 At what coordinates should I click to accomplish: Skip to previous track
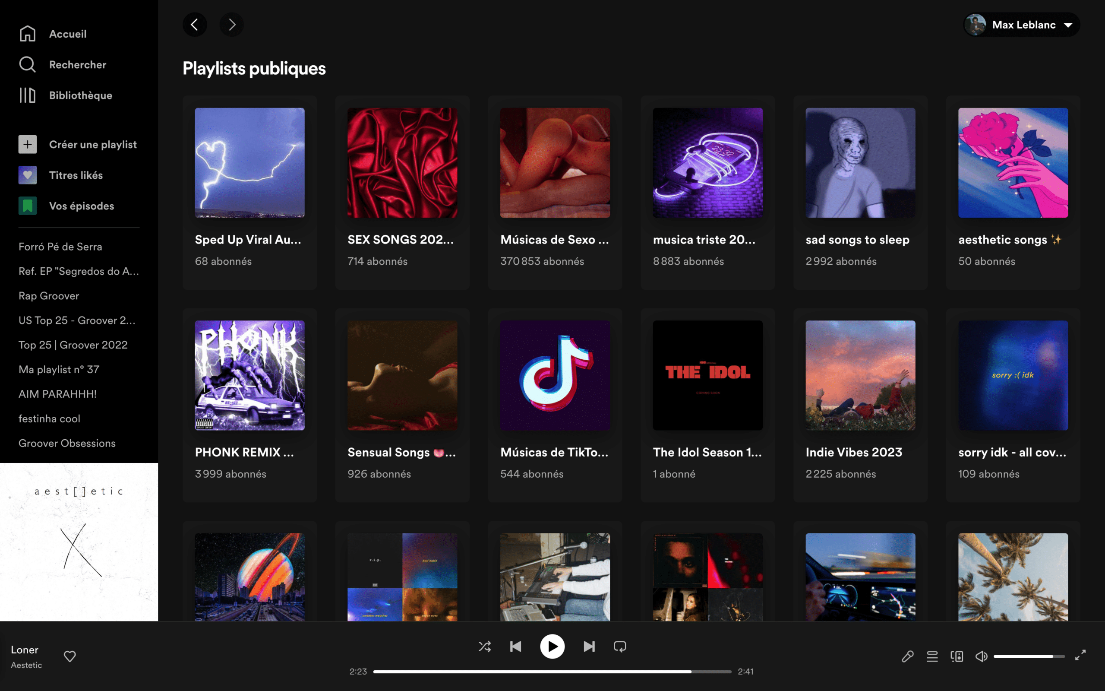515,646
